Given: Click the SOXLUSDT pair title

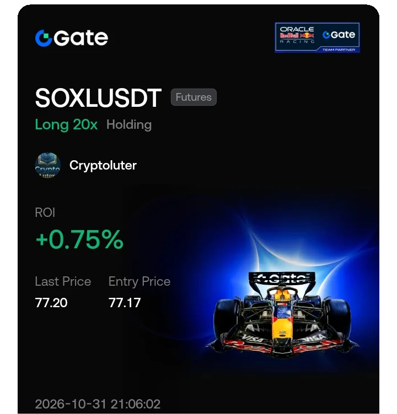Looking at the screenshot, I should tap(98, 98).
